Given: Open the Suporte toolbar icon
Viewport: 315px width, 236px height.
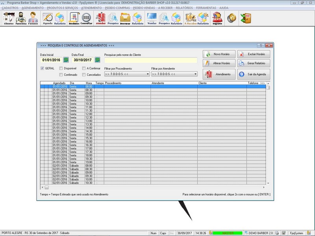Looking at the screenshot, I should click(217, 18).
